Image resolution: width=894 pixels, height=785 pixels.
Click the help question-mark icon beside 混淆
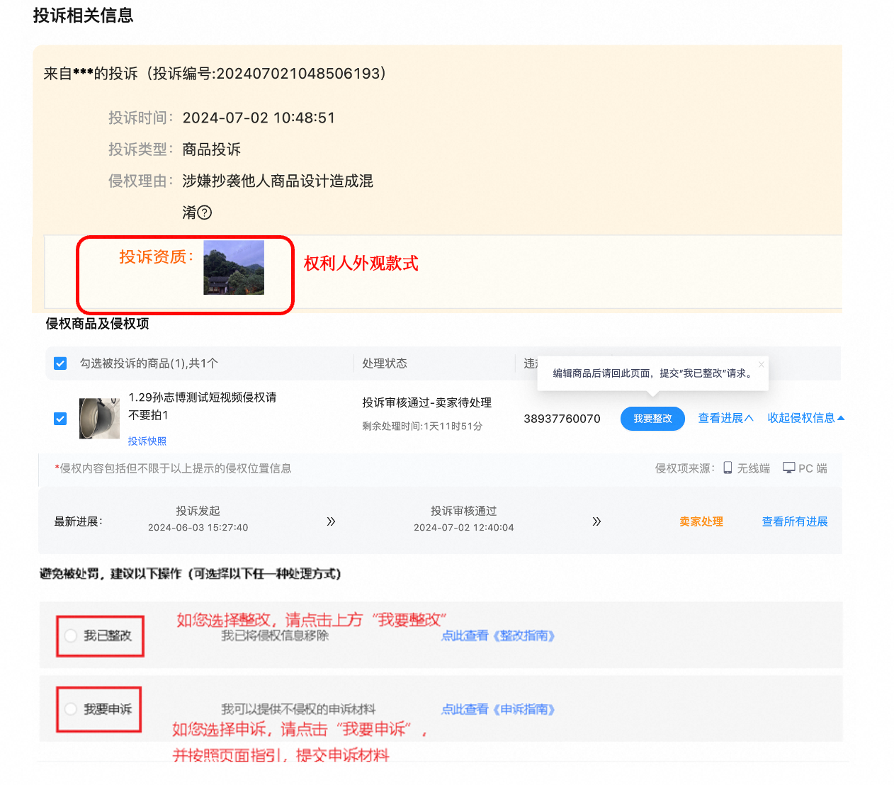click(205, 213)
